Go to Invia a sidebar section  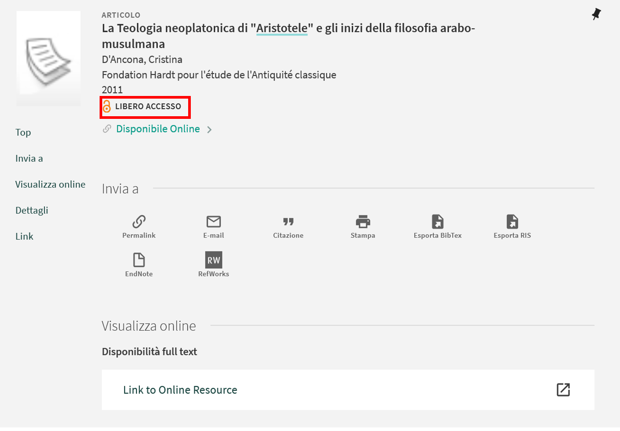(x=29, y=158)
